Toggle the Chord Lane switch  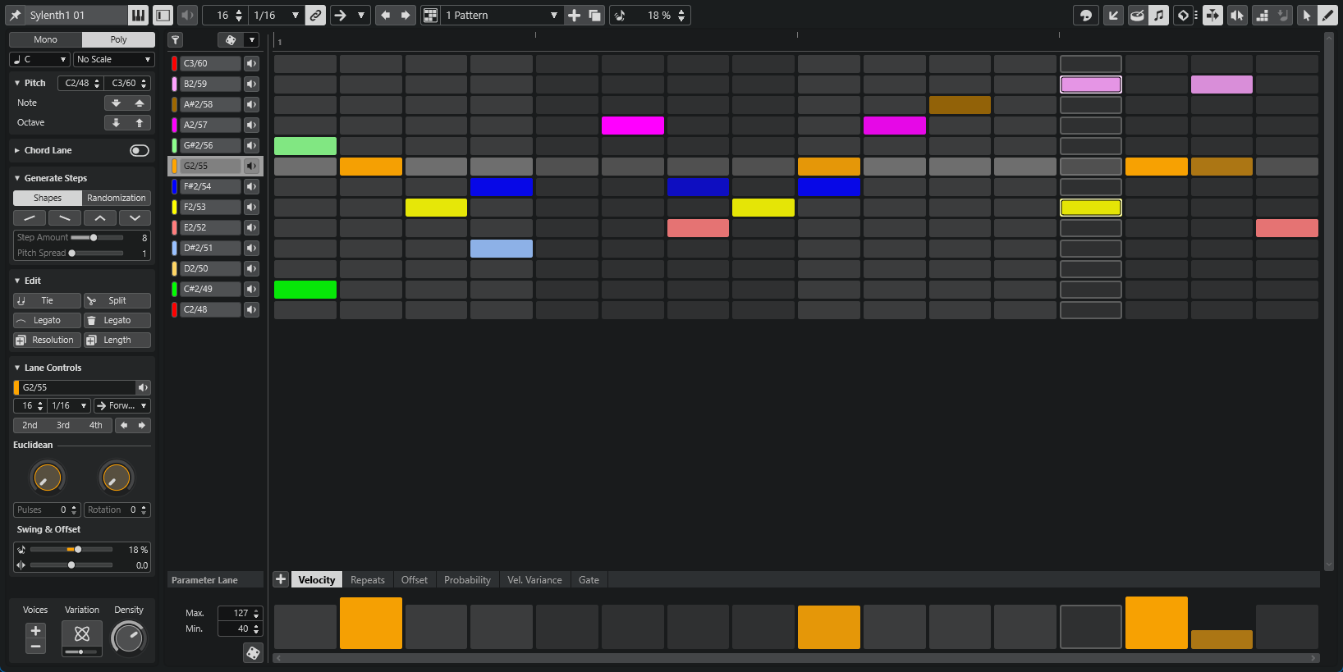[140, 150]
